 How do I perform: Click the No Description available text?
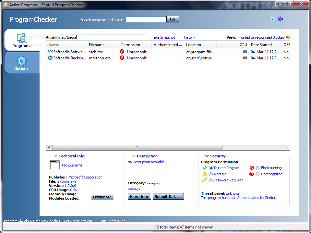point(146,162)
